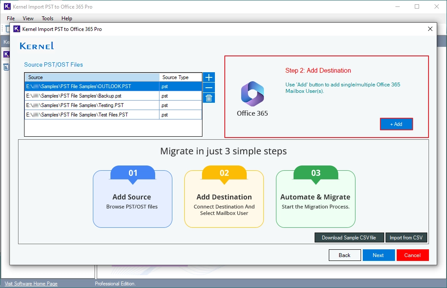Screen dimensions: 447x288
Task: Click the trash icon to delete all sources
Action: [209, 98]
